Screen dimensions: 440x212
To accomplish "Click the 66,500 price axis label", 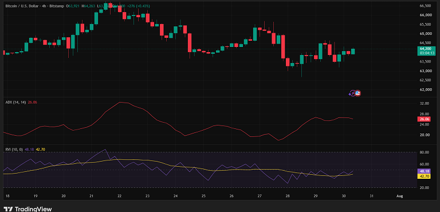I will point(426,6).
